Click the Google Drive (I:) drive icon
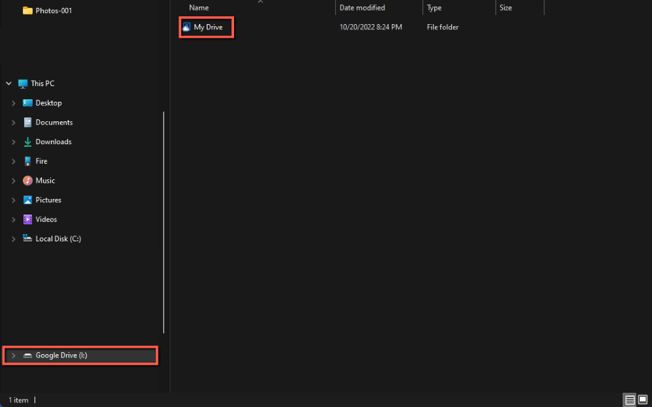The image size is (652, 407). (27, 355)
